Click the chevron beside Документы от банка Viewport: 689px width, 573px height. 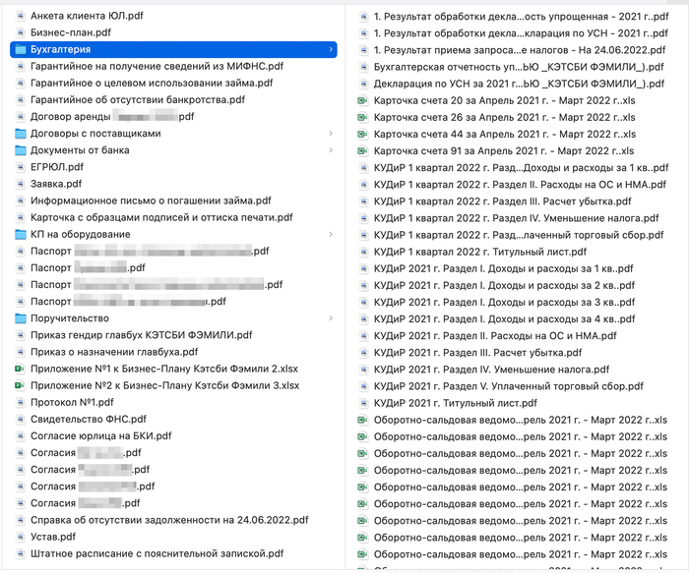(x=331, y=150)
